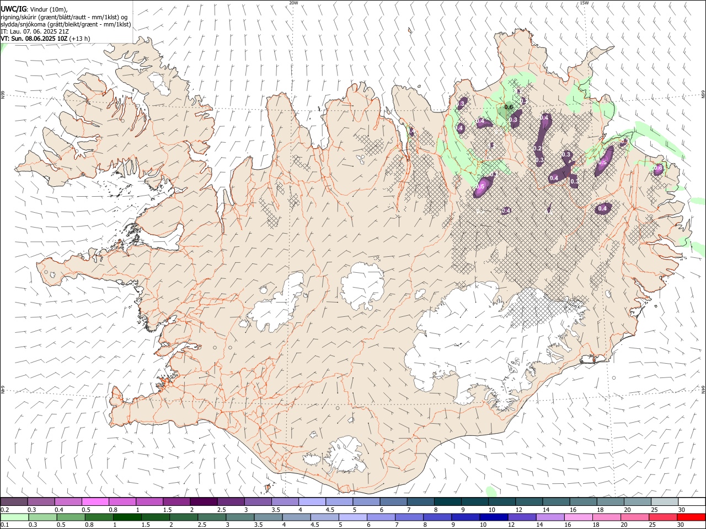Click the '20W' longitude label

click(x=293, y=3)
